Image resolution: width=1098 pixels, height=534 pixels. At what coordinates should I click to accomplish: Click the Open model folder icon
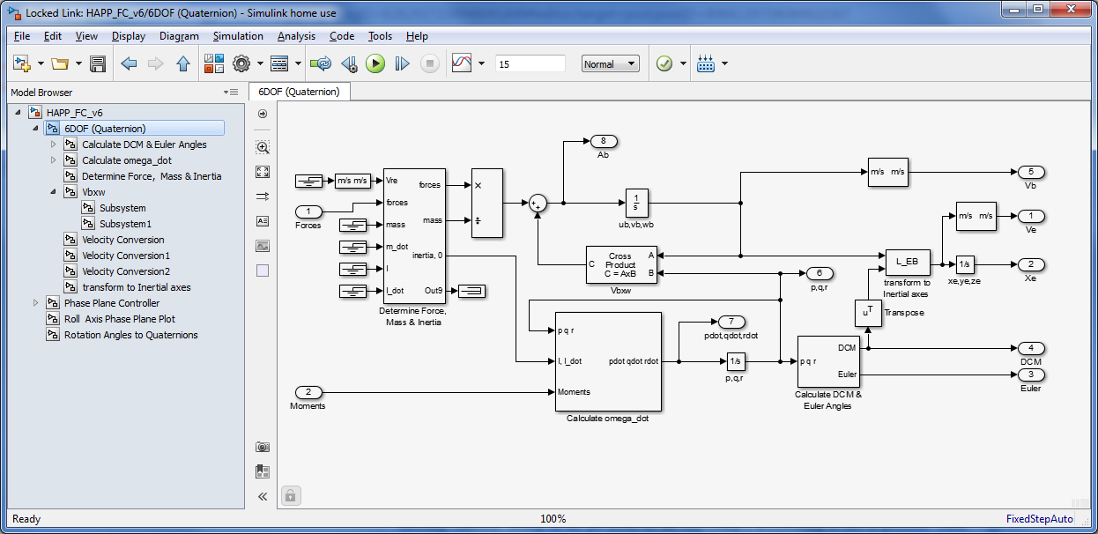point(60,63)
